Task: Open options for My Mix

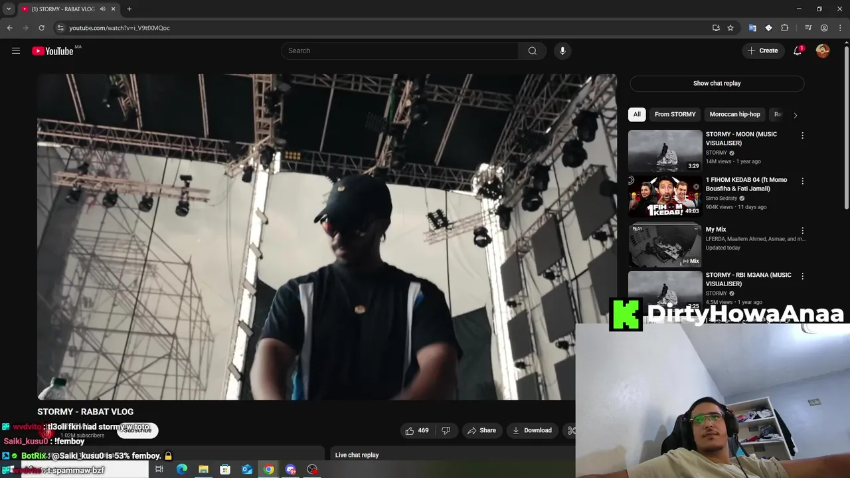Action: (x=802, y=230)
